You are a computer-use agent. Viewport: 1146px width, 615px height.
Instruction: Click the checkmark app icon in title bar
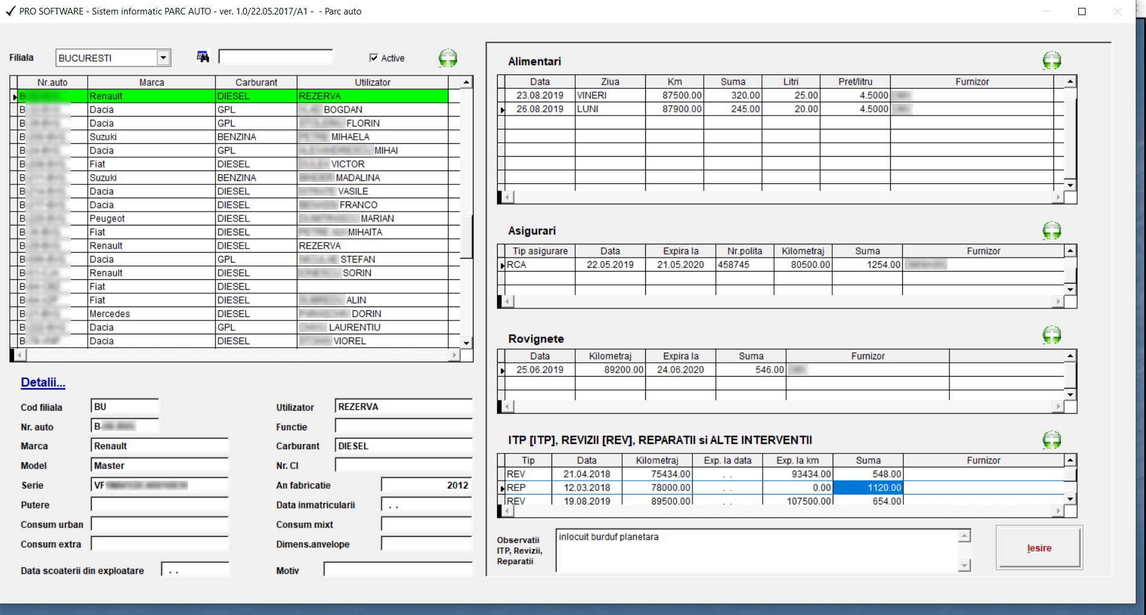click(x=10, y=11)
